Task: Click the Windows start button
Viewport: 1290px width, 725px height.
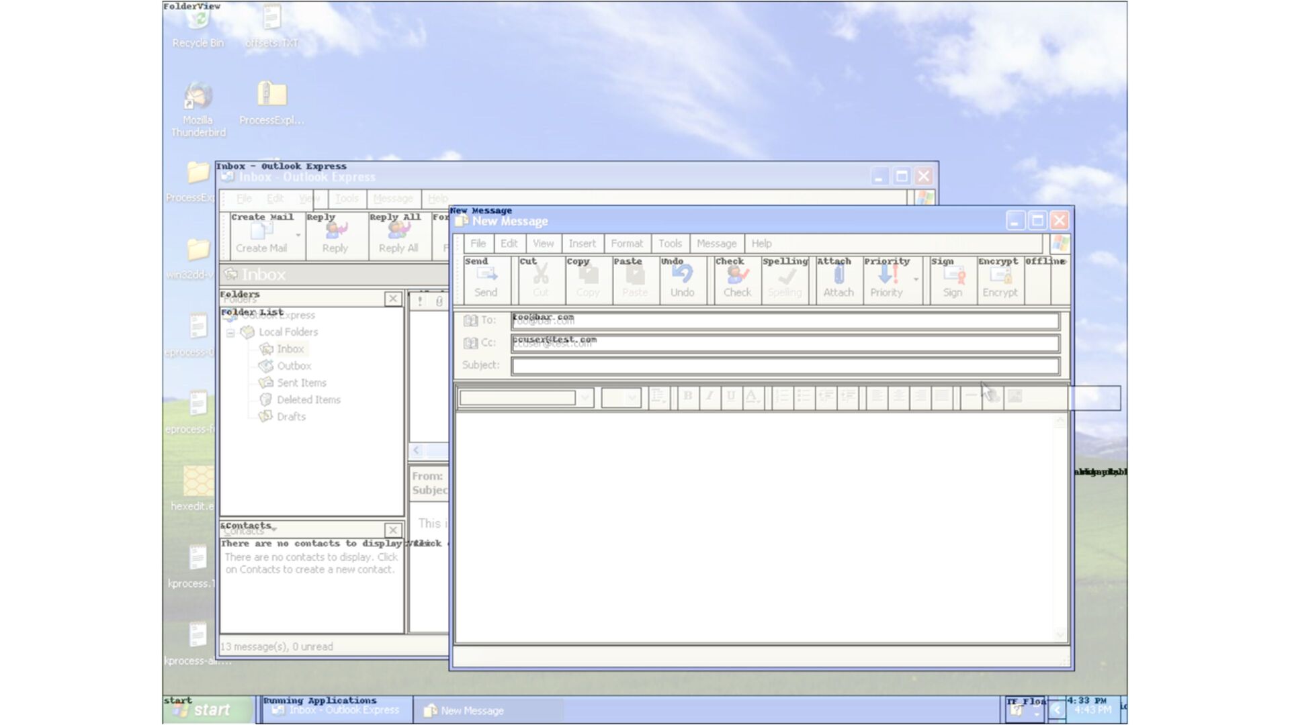Action: (202, 710)
